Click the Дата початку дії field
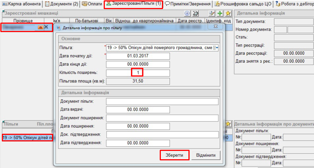 coord(138,56)
